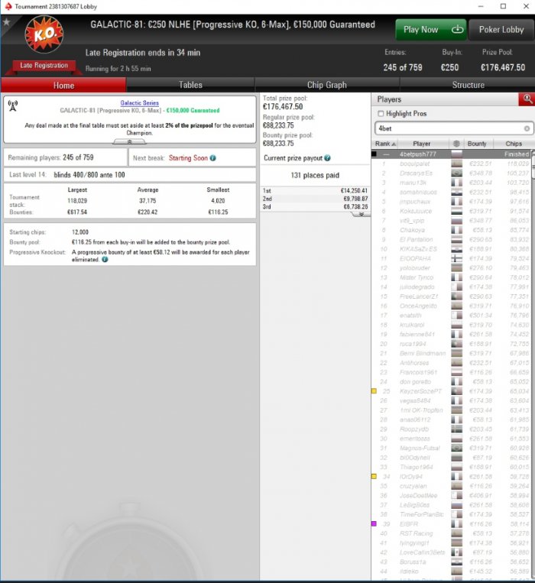The height and width of the screenshot is (583, 535).
Task: Select player row El Pantalion
Action: (451, 239)
